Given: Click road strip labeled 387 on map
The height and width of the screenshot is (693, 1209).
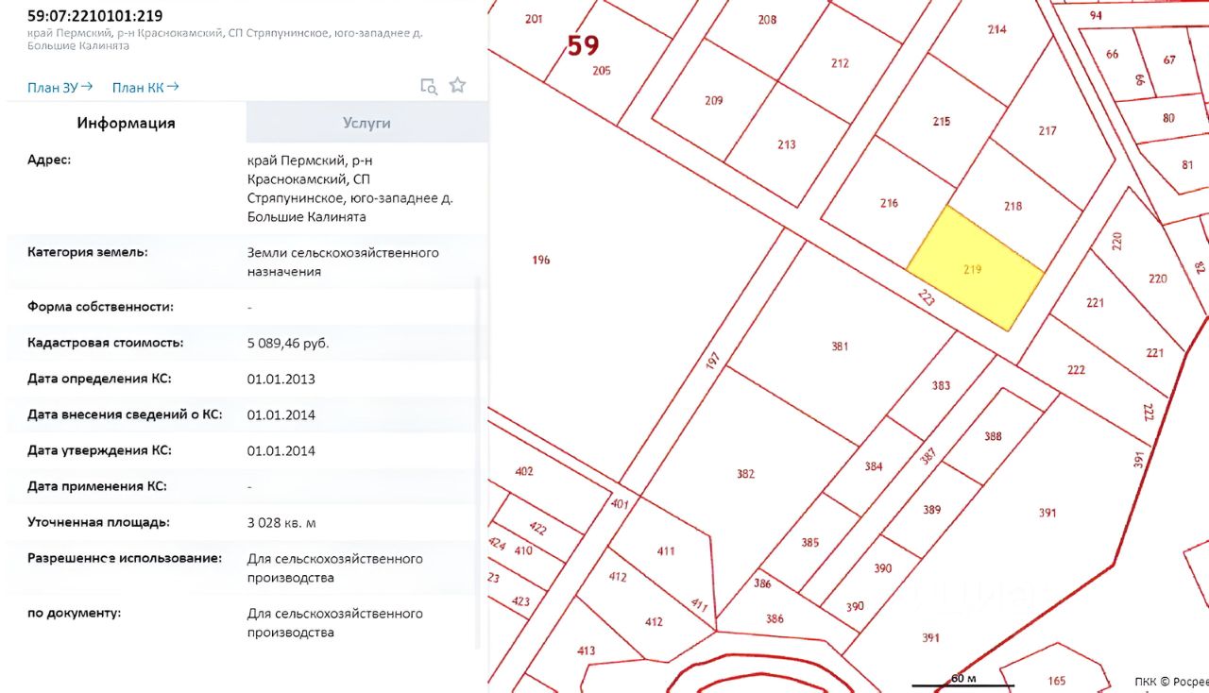Looking at the screenshot, I should pyautogui.click(x=928, y=456).
